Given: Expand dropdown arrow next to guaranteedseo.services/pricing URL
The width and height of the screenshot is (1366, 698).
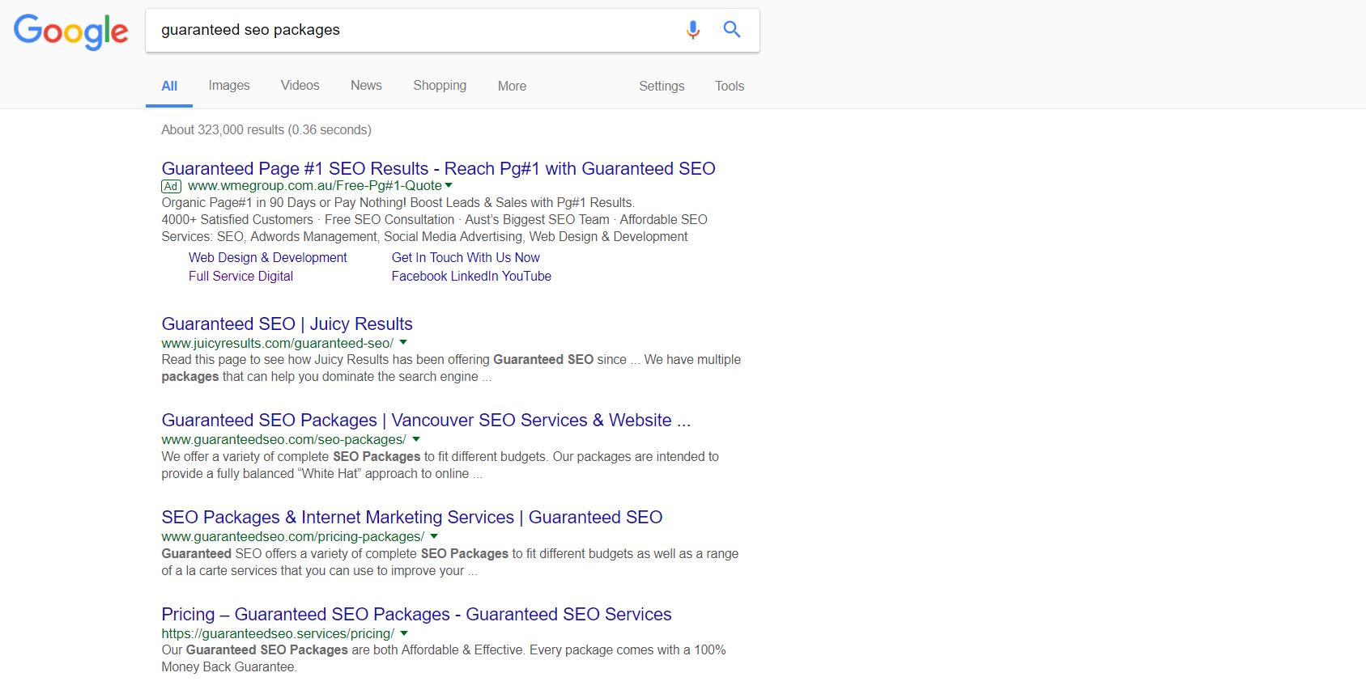Looking at the screenshot, I should pos(404,633).
